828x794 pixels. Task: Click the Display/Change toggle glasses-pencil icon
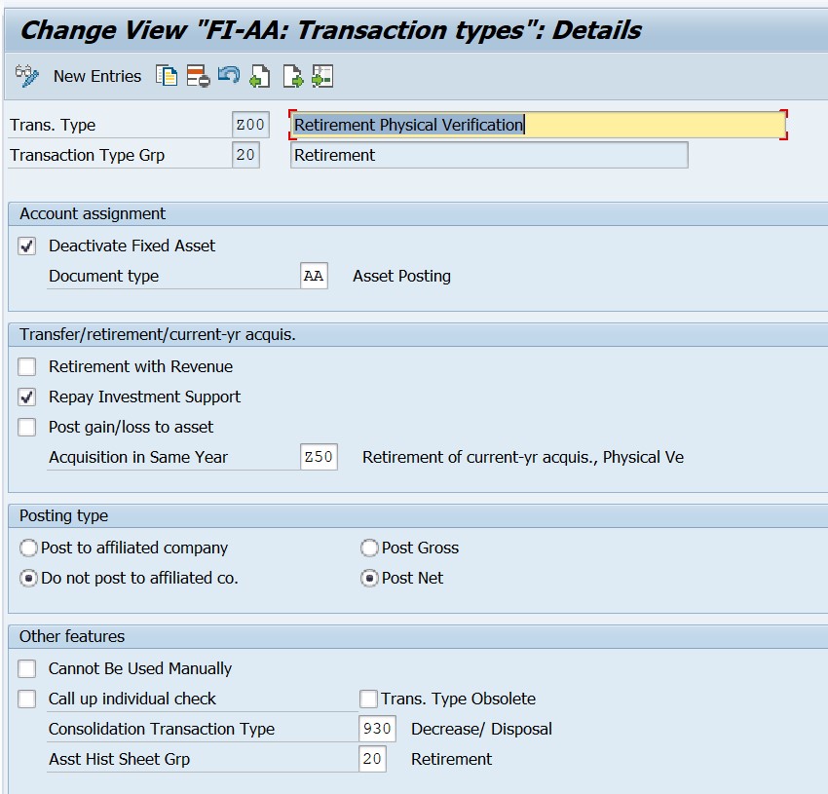[x=27, y=76]
